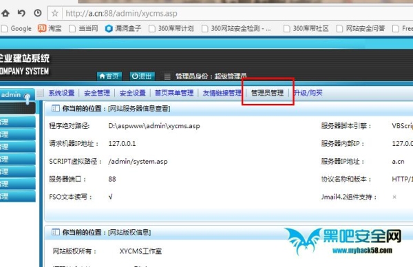The image size is (413, 267).
Task: Open the Google bookmark
Action: [x=17, y=28]
